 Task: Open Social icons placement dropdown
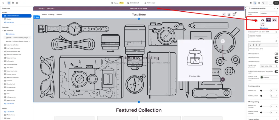269,66
